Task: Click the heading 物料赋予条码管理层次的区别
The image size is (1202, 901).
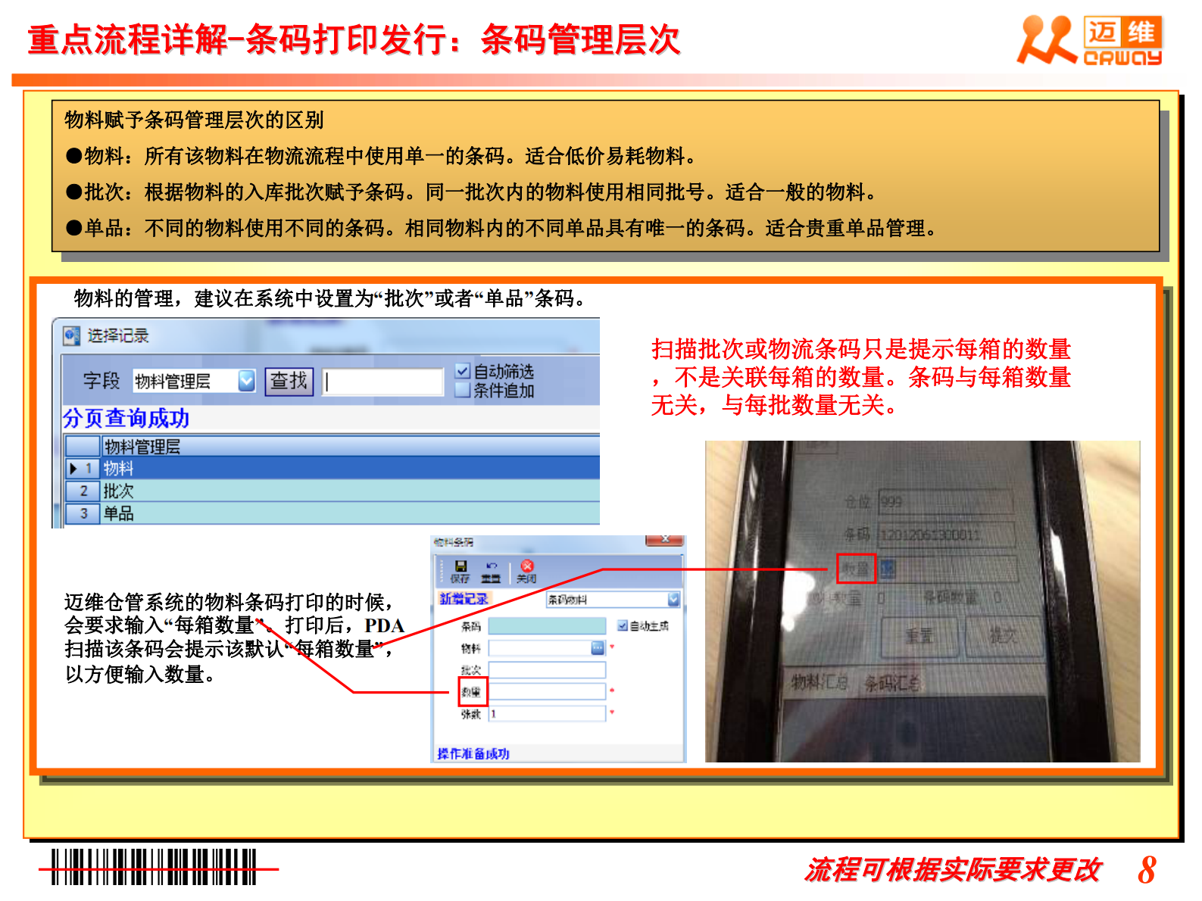Action: coord(195,120)
